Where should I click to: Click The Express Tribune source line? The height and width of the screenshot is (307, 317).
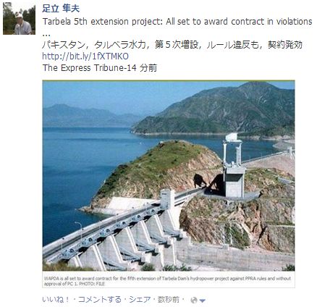coord(100,68)
